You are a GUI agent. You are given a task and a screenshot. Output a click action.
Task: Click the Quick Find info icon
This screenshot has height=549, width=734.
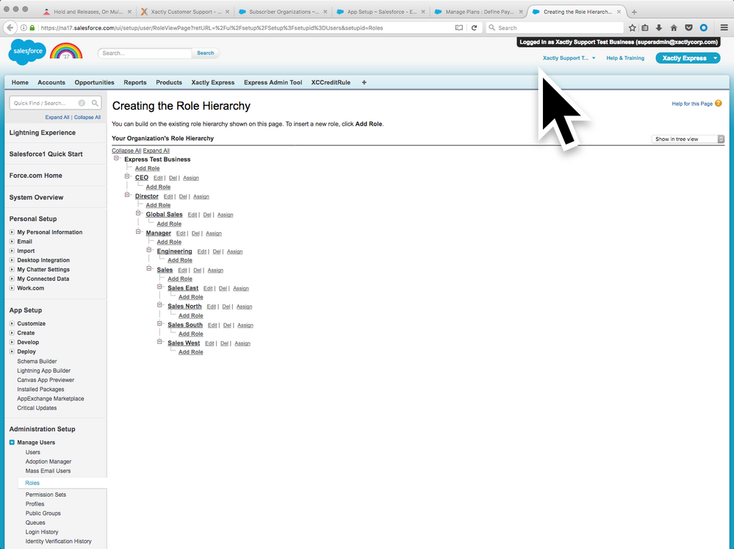point(82,103)
